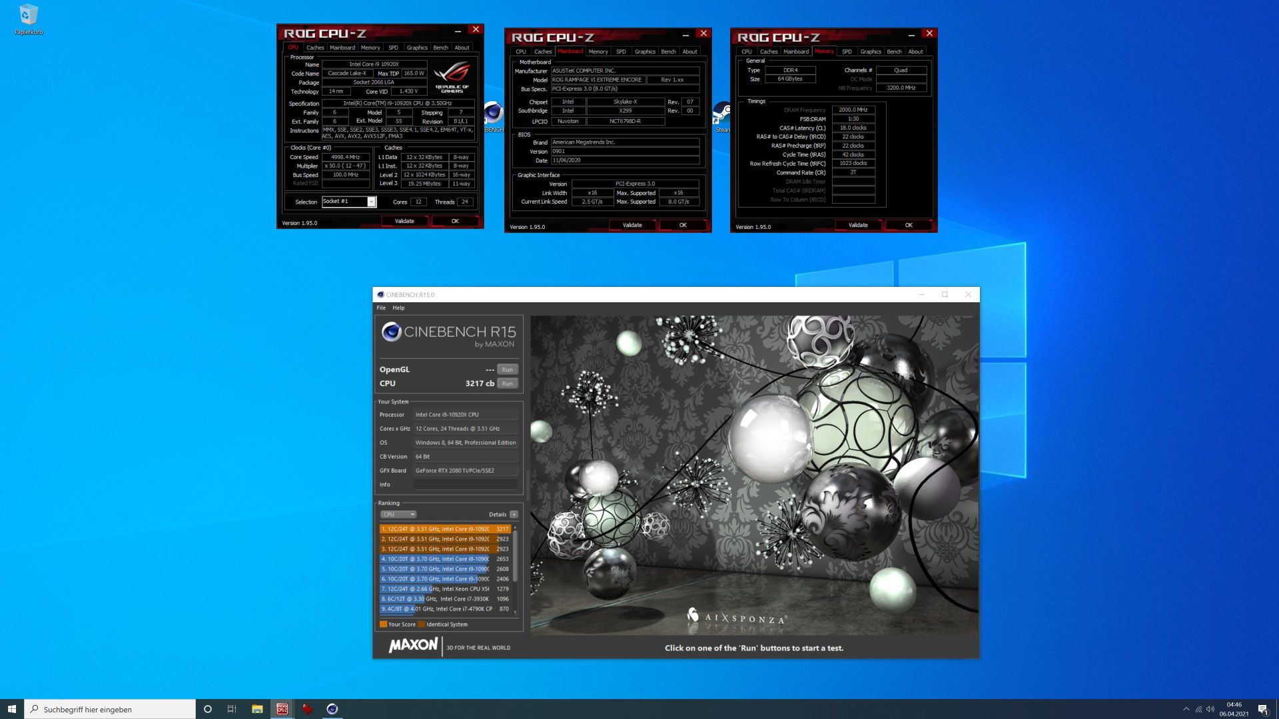Viewport: 1279px width, 719px height.
Task: Select ranking entry 9 Core i7-4790K
Action: pos(444,609)
